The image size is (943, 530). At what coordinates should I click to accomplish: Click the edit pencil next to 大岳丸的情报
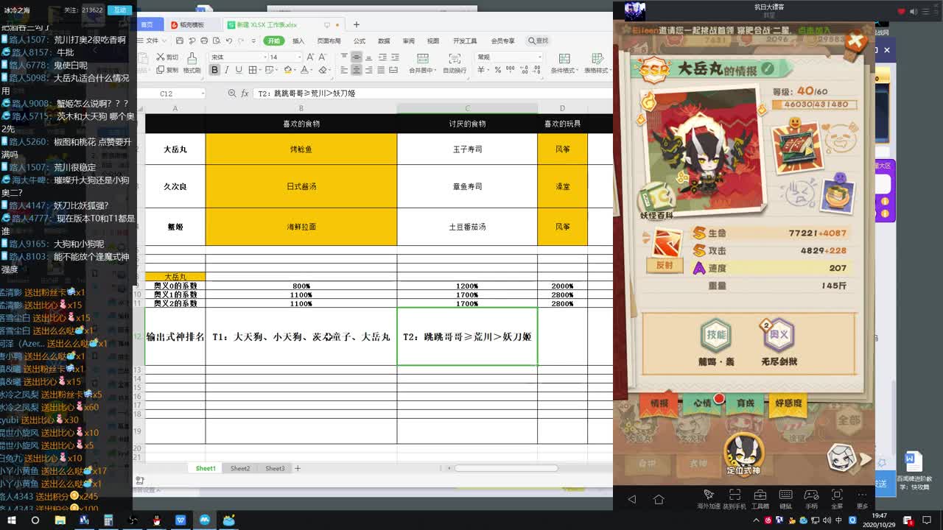point(768,68)
